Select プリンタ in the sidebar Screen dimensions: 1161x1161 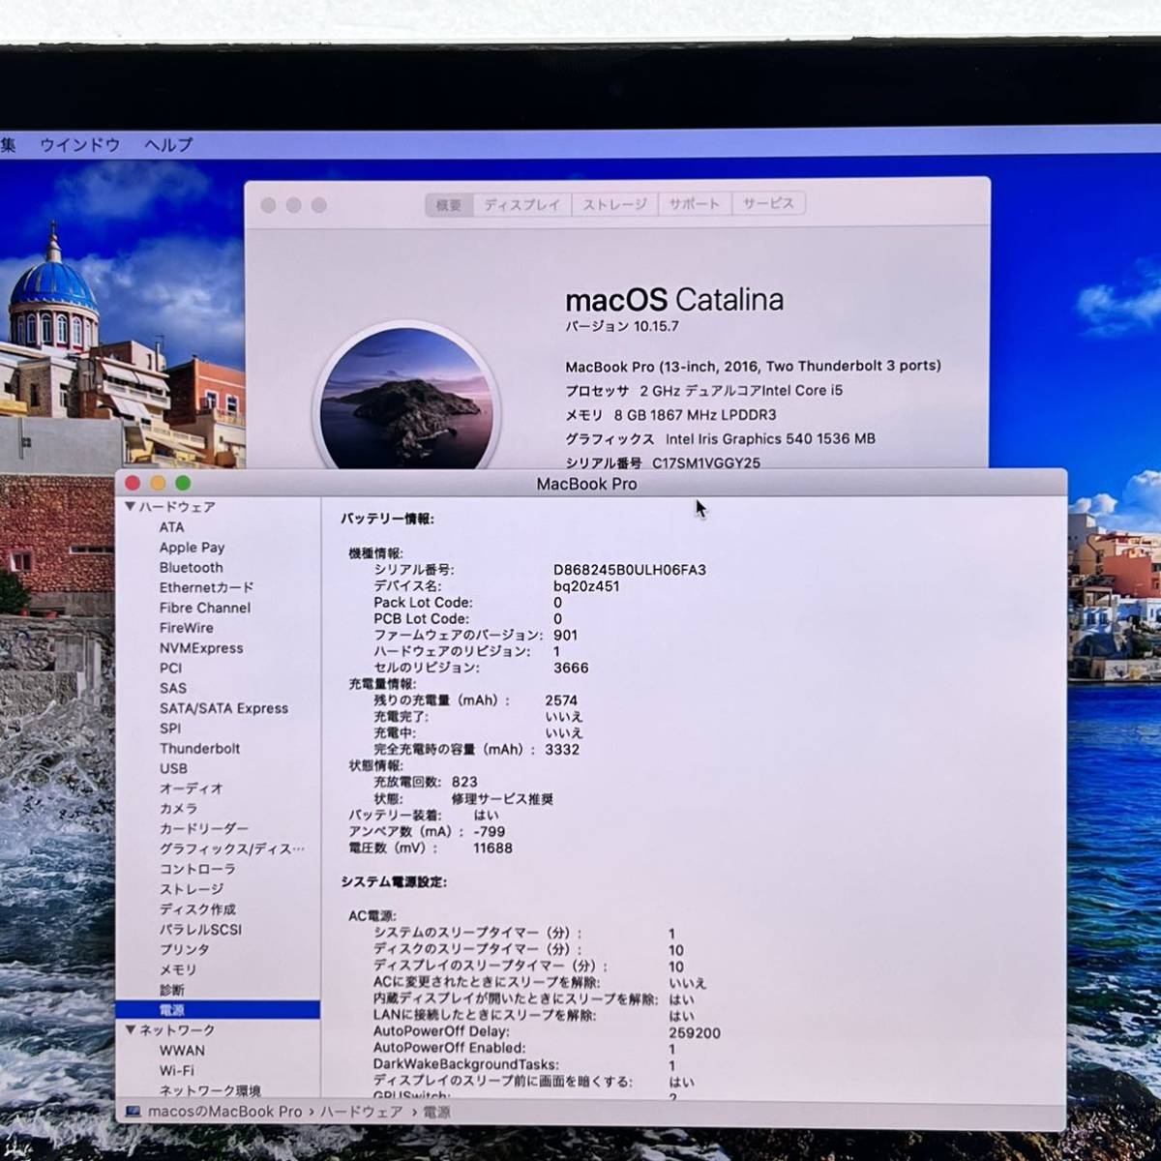184,950
